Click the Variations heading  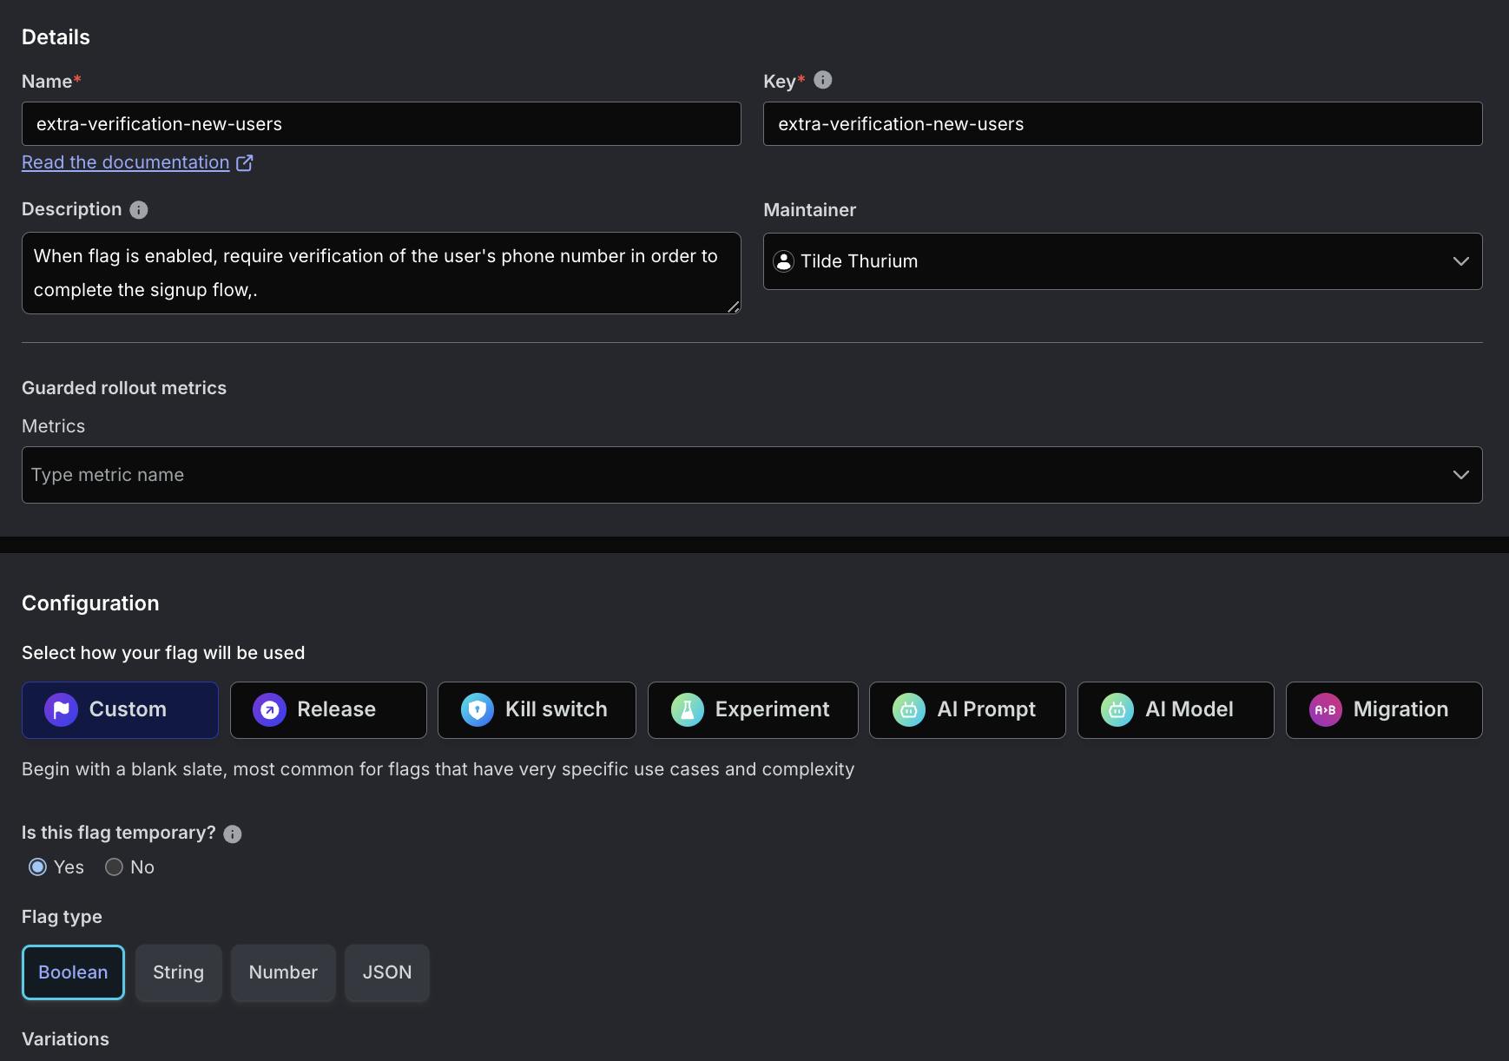65,1039
